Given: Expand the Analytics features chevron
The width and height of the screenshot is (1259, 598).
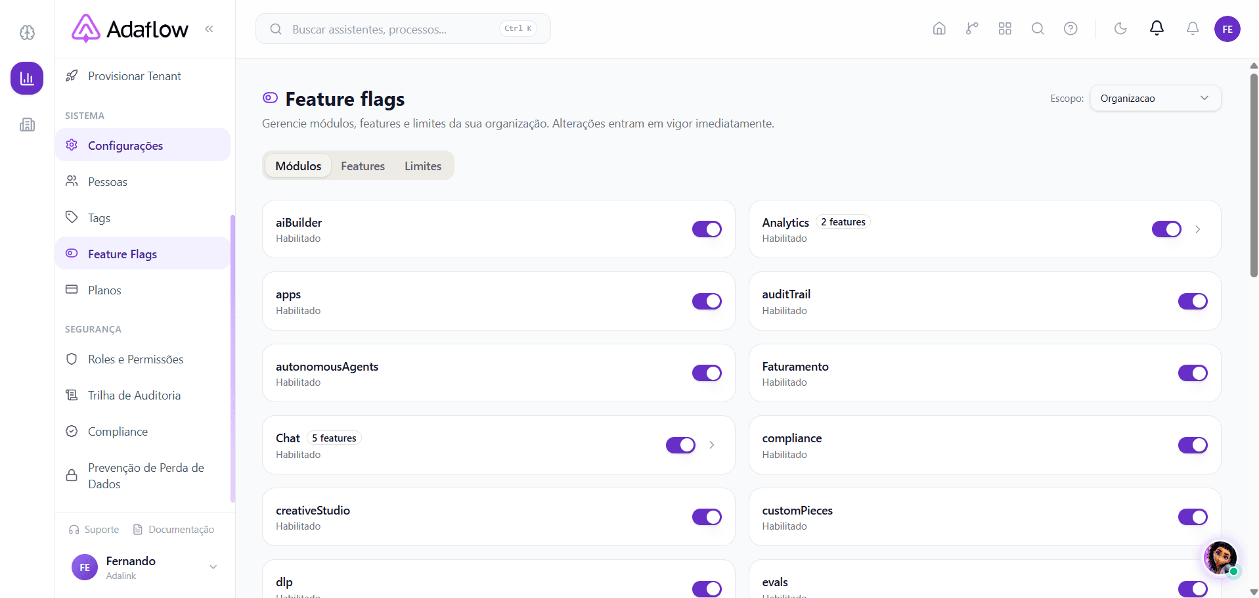Looking at the screenshot, I should point(1198,229).
